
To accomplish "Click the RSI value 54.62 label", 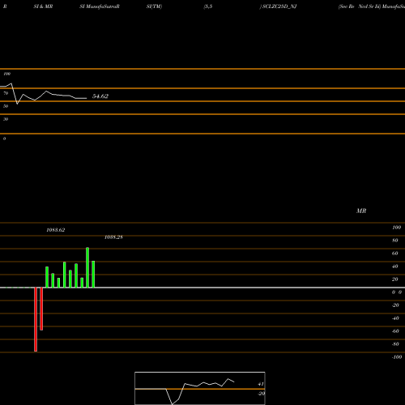I will tap(100, 96).
